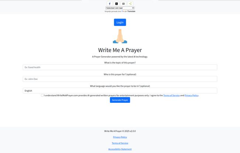This screenshot has width=240, height=153.
Task: Click the prayer language field showing English
Action: pos(120,91)
